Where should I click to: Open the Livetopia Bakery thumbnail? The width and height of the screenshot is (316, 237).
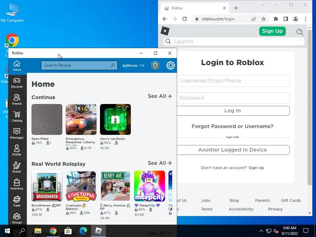point(81,186)
